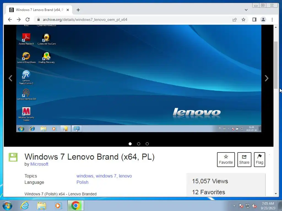Bookmark this tab with the star icon

[243, 20]
